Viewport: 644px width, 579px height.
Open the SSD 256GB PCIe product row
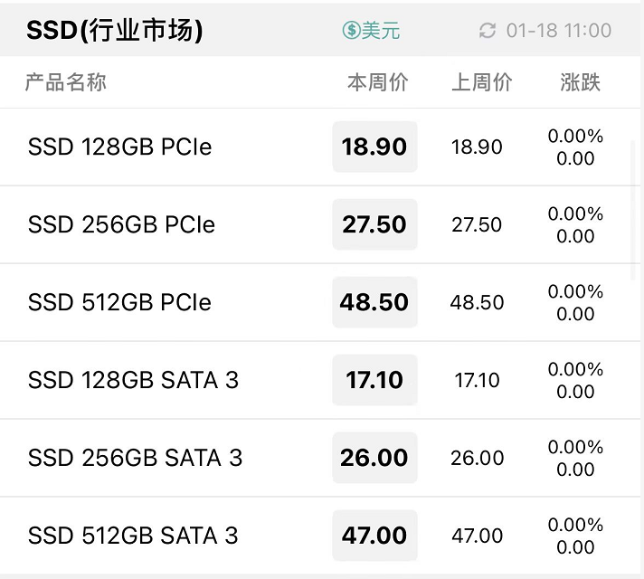[320, 224]
